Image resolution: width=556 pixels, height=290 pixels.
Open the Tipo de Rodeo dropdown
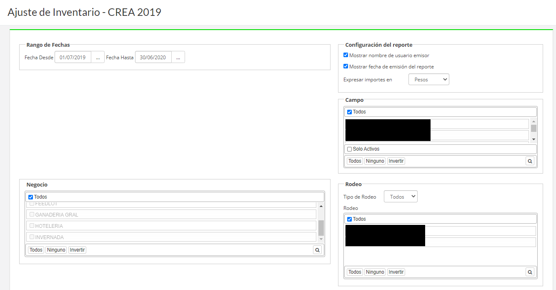click(401, 197)
